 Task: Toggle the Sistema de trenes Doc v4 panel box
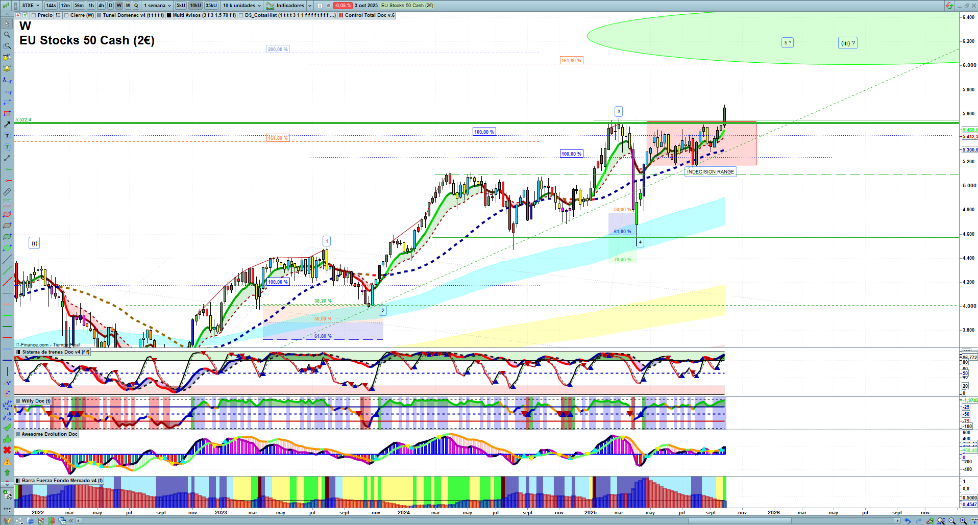(18, 352)
